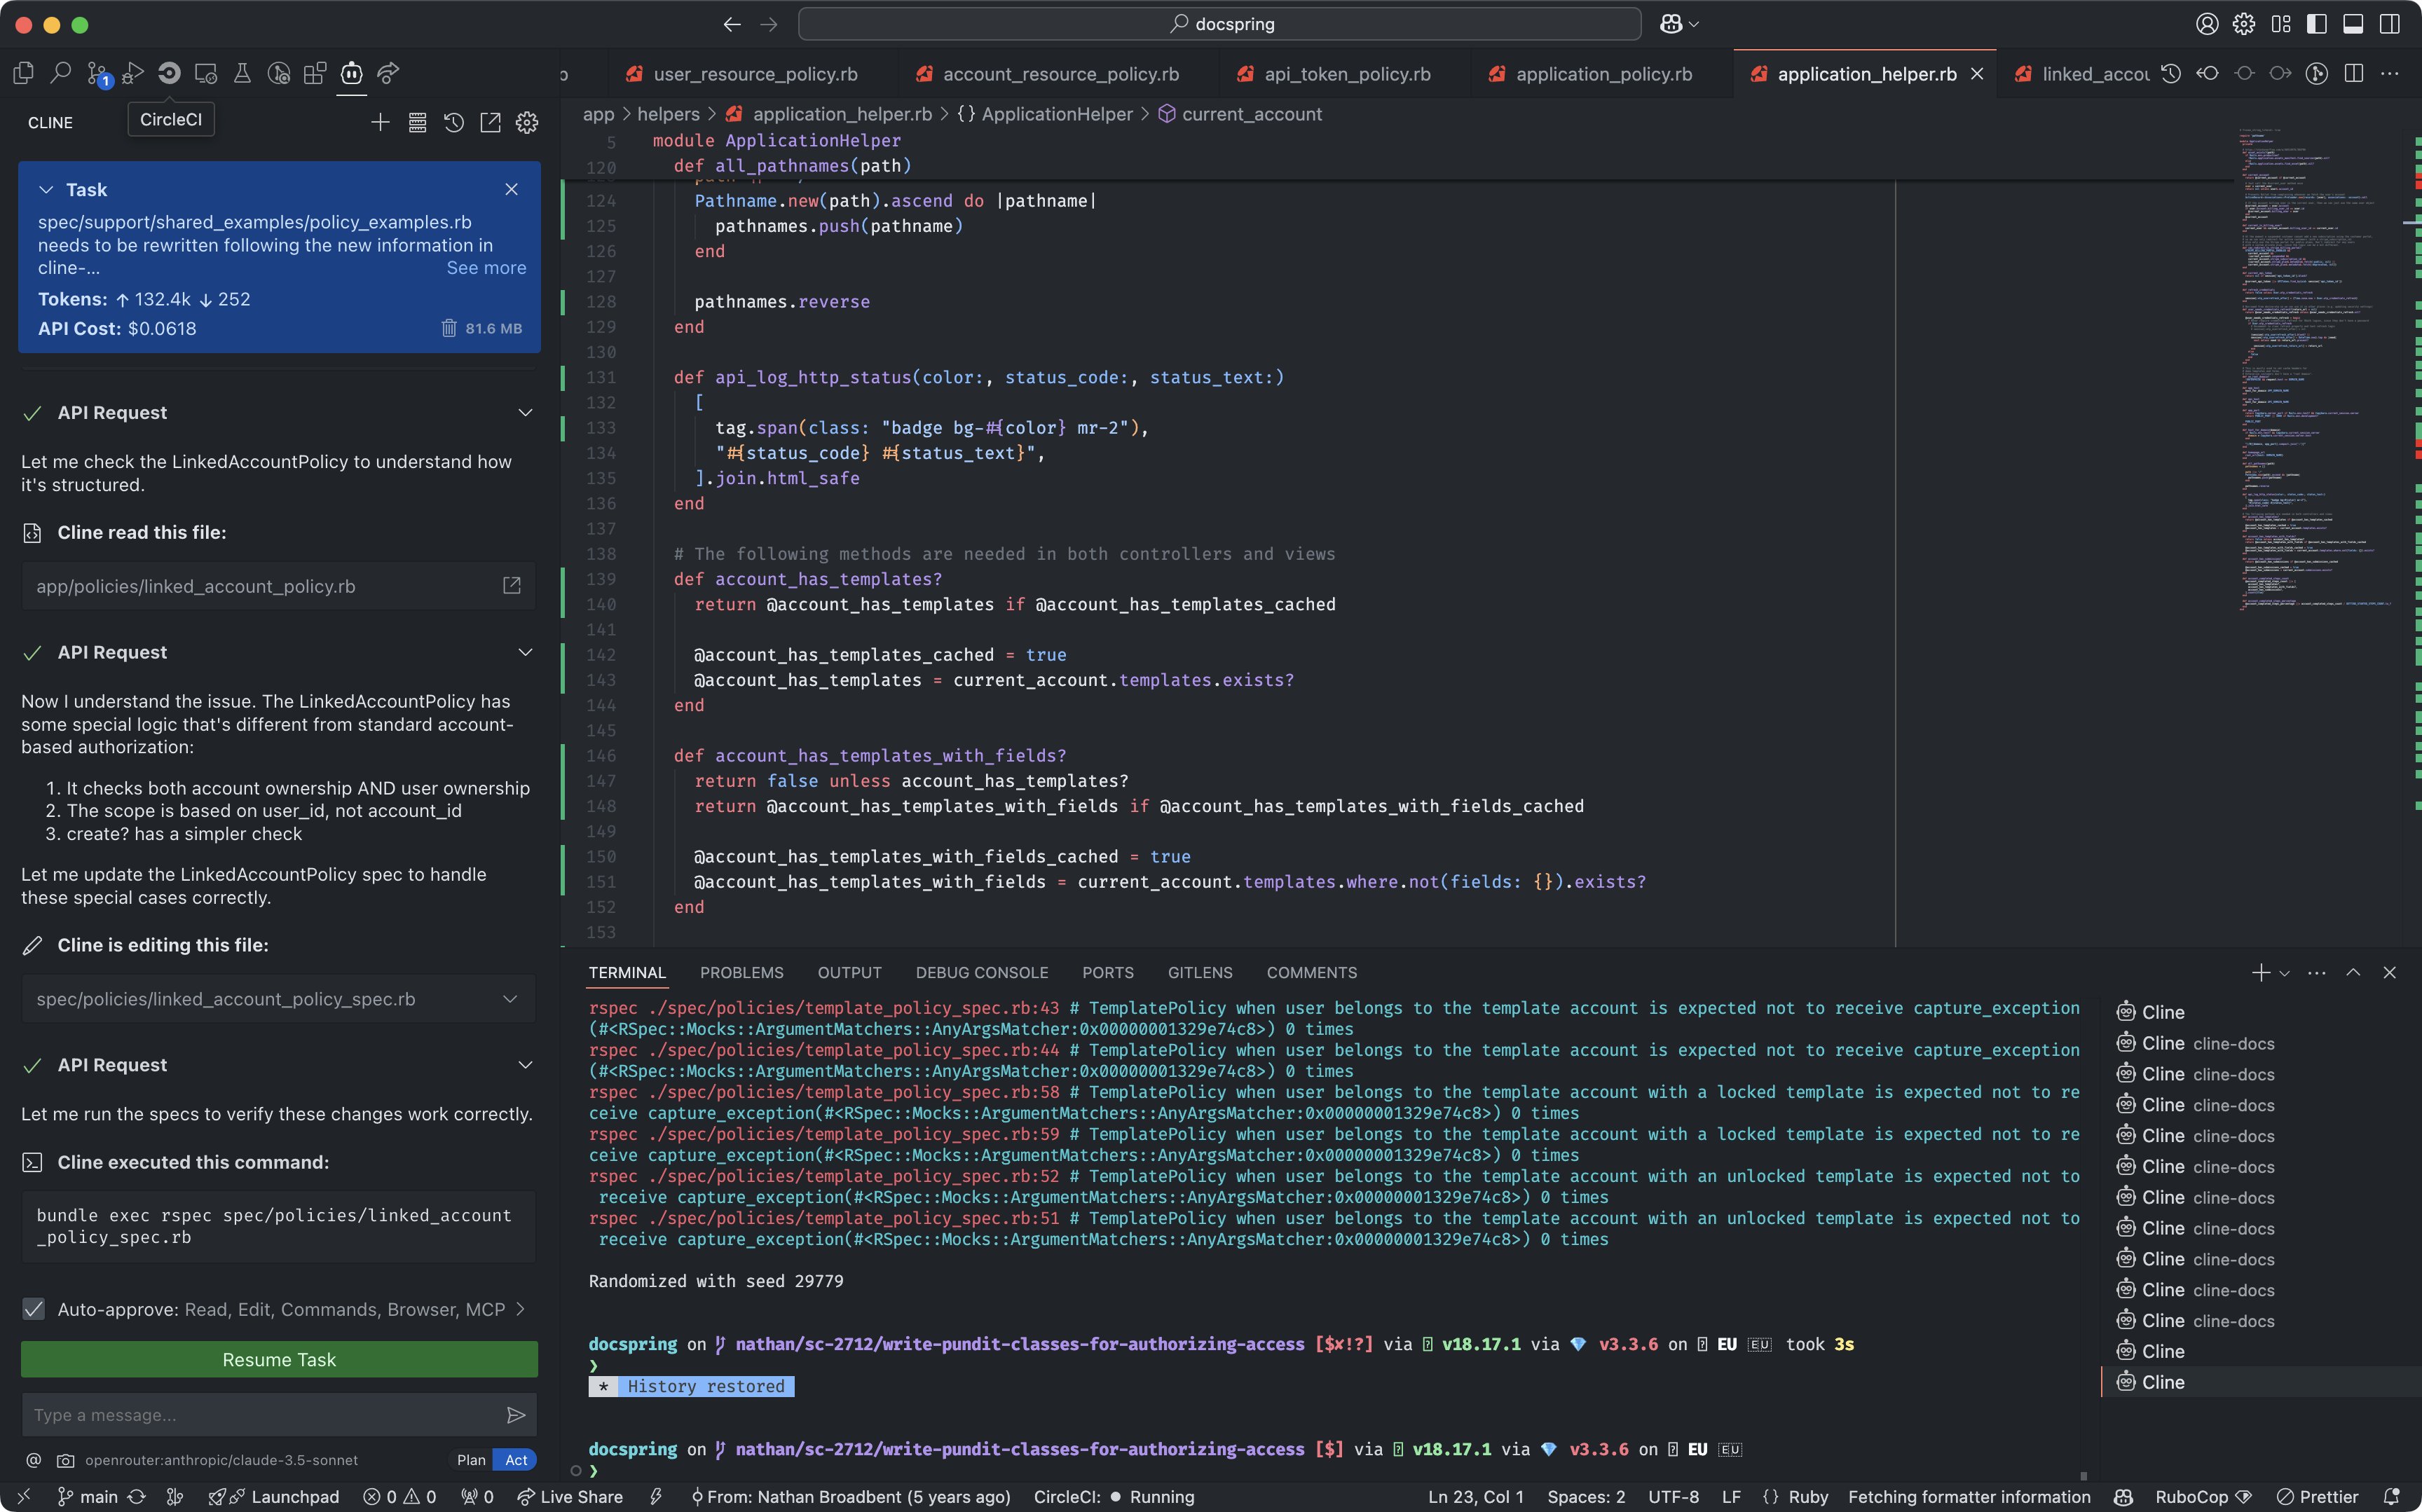Image resolution: width=2422 pixels, height=1512 pixels.
Task: Switch Cline to Act mode
Action: (516, 1460)
